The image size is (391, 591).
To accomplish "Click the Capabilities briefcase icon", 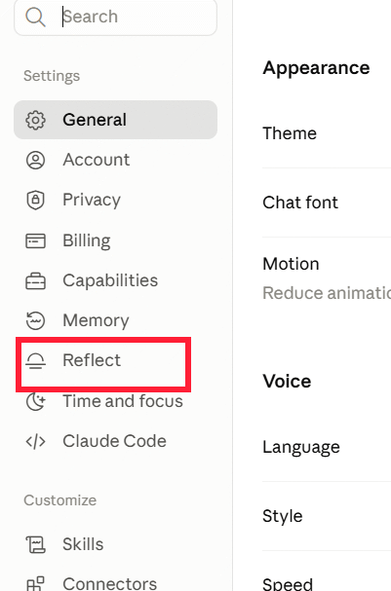I will 35,280.
